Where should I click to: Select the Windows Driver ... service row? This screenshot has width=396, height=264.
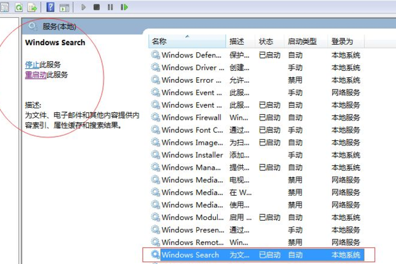pos(257,68)
